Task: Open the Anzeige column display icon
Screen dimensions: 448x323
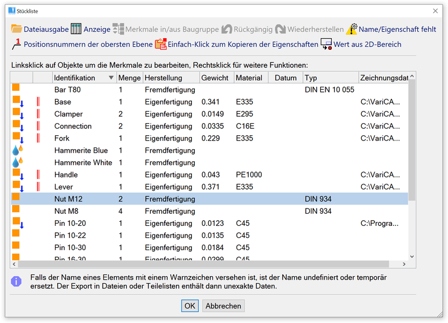Action: click(77, 29)
